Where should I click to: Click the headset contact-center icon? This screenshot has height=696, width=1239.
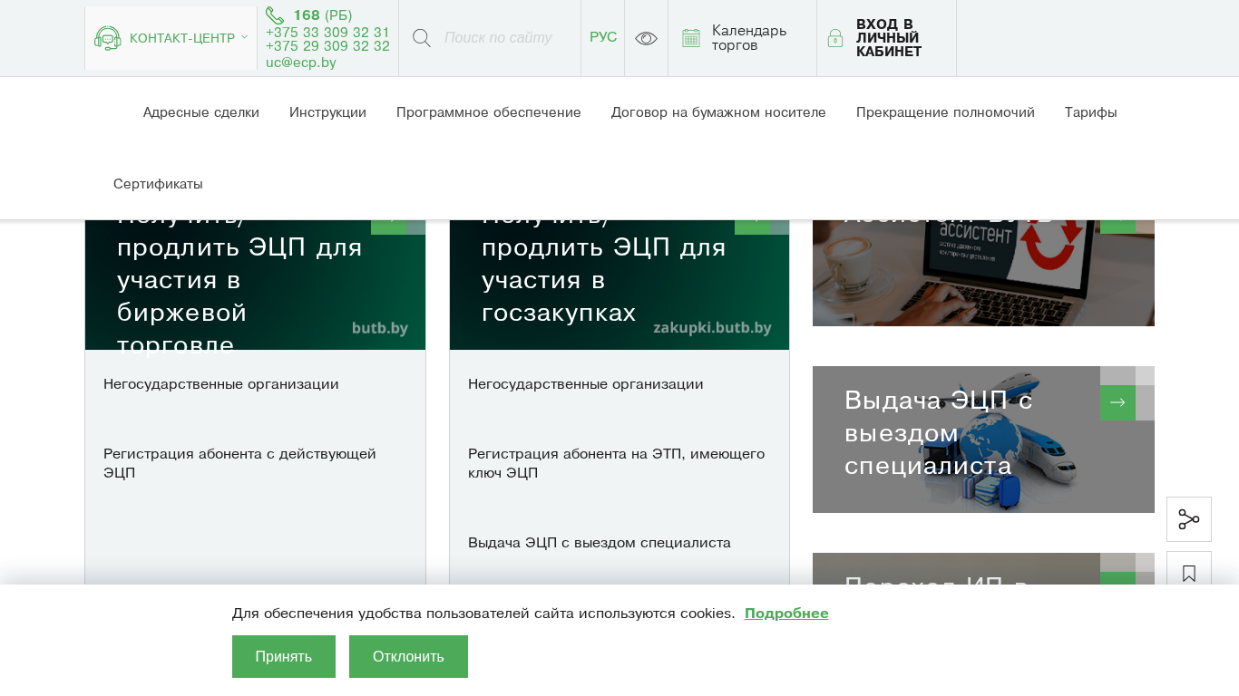pos(107,38)
